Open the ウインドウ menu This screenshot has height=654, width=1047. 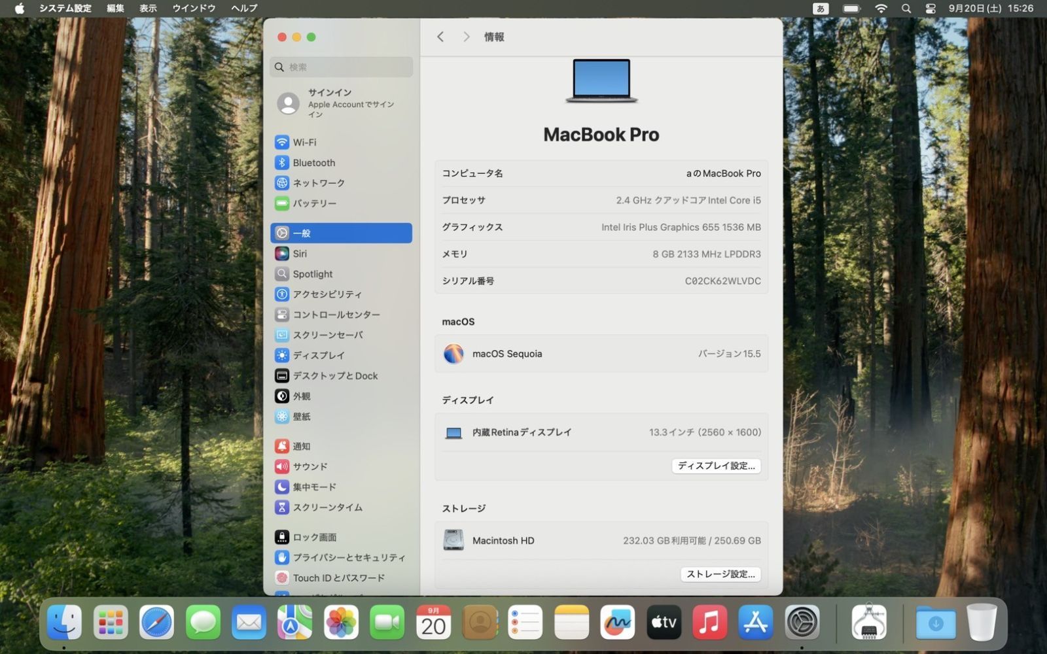tap(194, 9)
